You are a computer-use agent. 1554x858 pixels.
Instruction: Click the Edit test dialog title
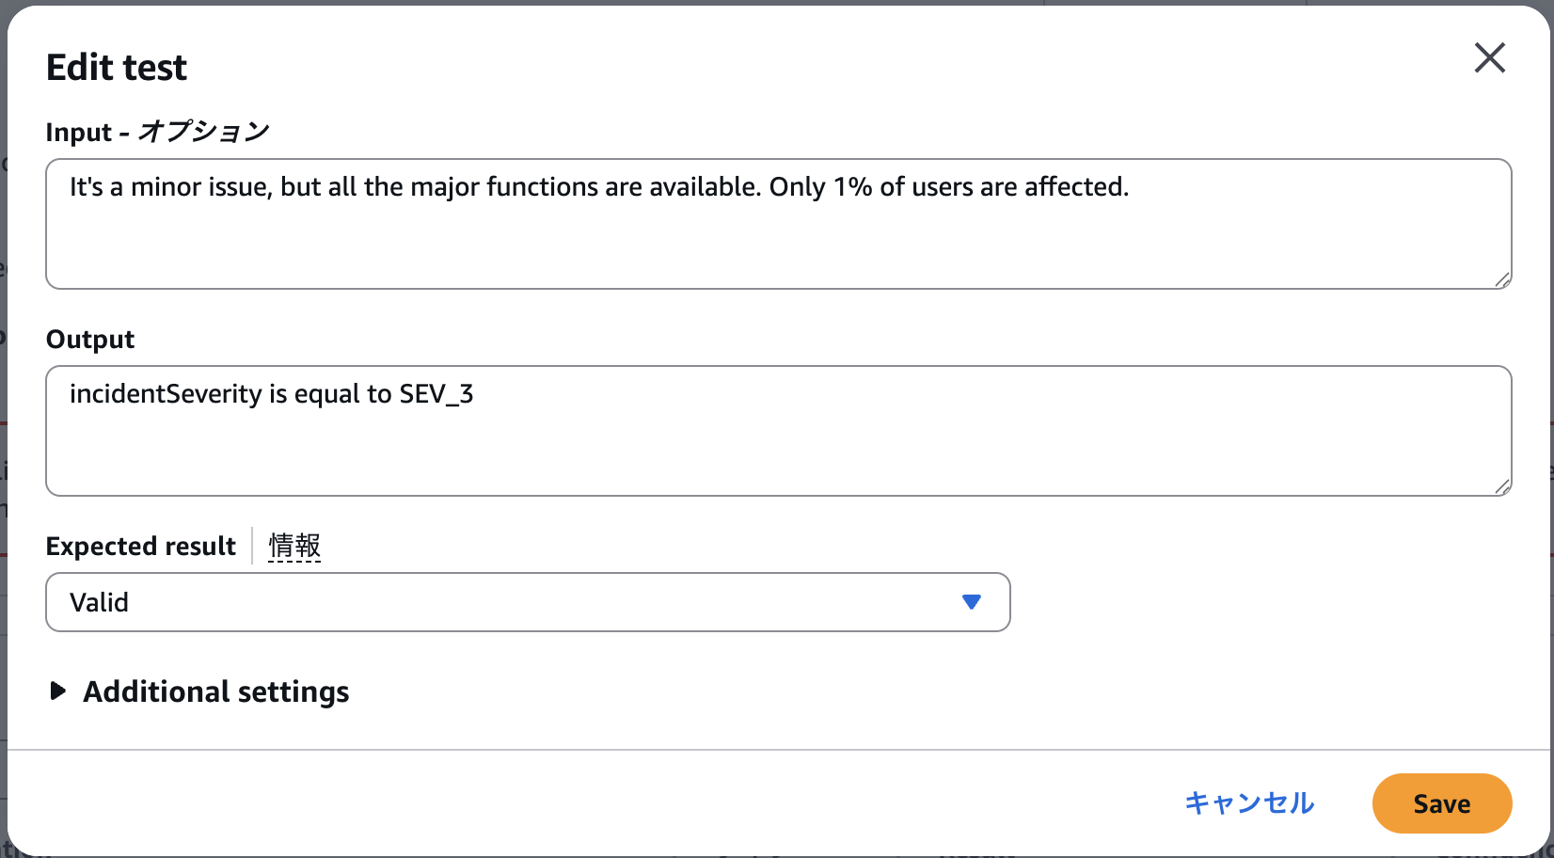(x=116, y=67)
